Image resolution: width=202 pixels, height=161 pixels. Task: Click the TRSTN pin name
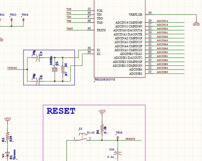101,30
